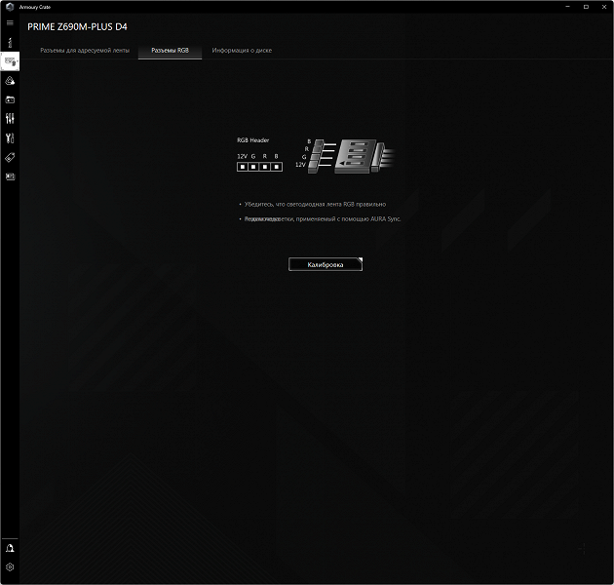
Task: Select the Devices sidebar icon
Action: (x=10, y=61)
